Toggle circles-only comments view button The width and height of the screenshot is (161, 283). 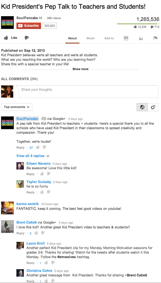(x=153, y=107)
